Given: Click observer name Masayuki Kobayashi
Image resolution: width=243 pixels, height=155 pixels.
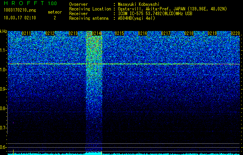Looking at the screenshot, I should pos(139,4).
